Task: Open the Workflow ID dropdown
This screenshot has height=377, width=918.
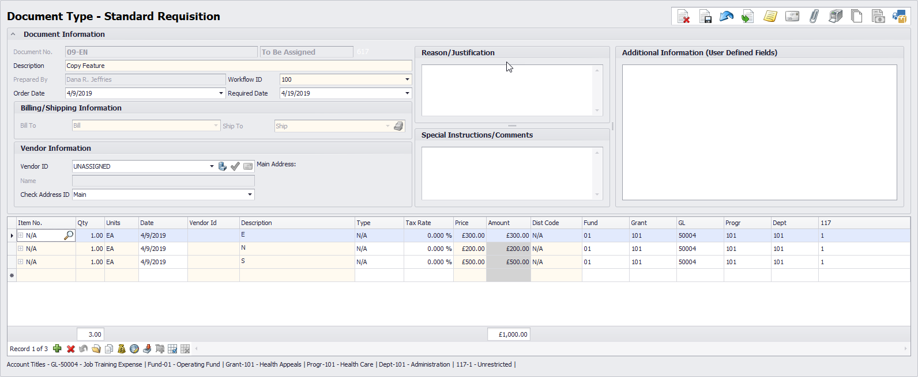Action: coord(407,79)
